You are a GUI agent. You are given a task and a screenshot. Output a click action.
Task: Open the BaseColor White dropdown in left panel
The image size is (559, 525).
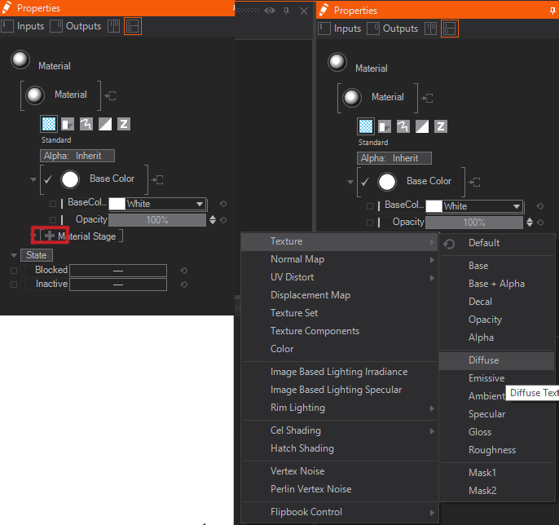(x=199, y=204)
